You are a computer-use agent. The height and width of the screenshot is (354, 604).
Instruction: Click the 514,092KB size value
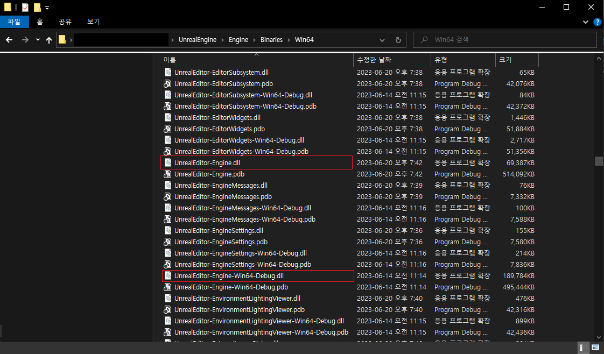[518, 174]
